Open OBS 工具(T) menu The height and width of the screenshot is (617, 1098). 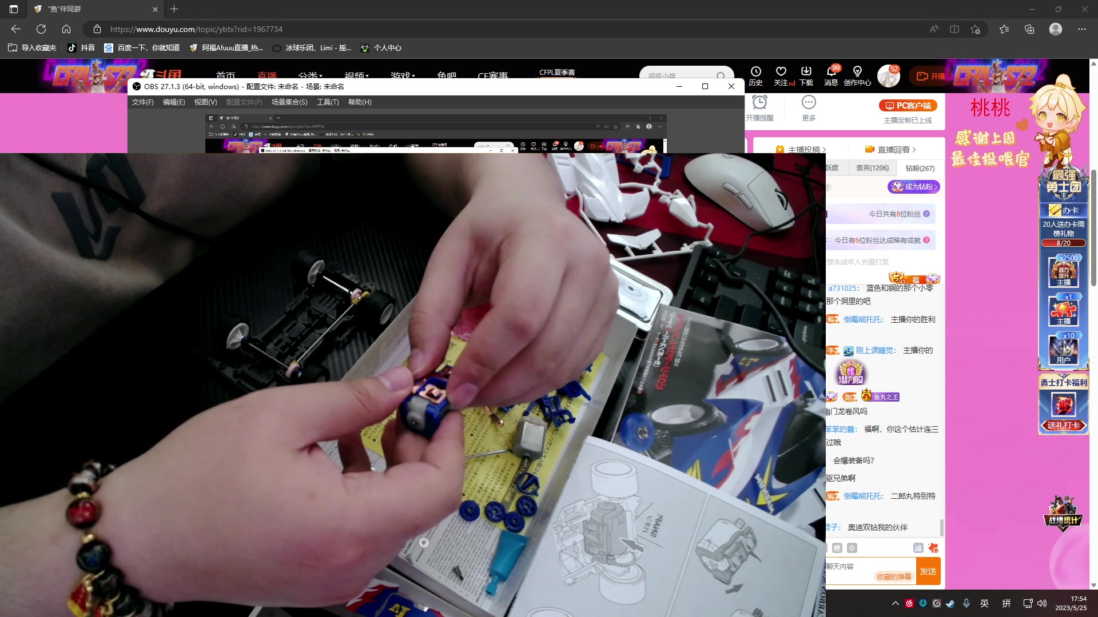[328, 102]
